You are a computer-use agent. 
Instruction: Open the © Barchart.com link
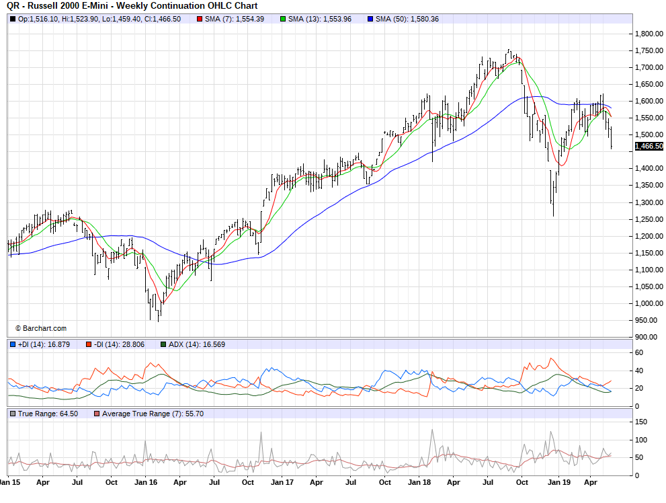tap(40, 328)
